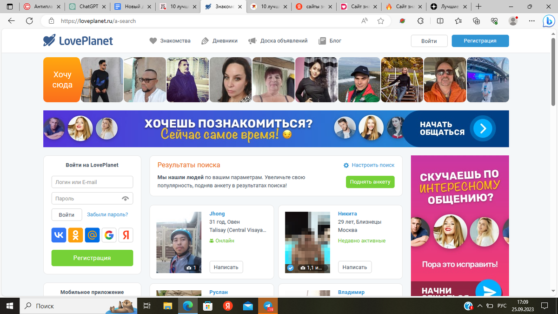Sign in with Odnoklassniki icon
Viewport: 558px width, 314px height.
[75, 235]
